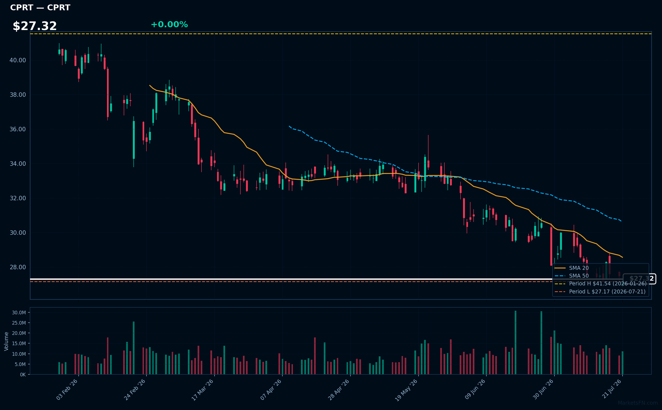Click the 07 Apr '26 date label

click(x=271, y=389)
